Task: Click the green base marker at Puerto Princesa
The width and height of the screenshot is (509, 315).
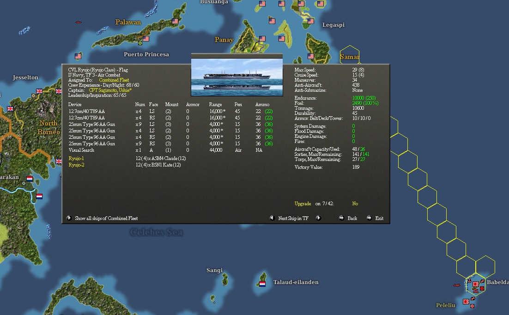Action: 140,43
